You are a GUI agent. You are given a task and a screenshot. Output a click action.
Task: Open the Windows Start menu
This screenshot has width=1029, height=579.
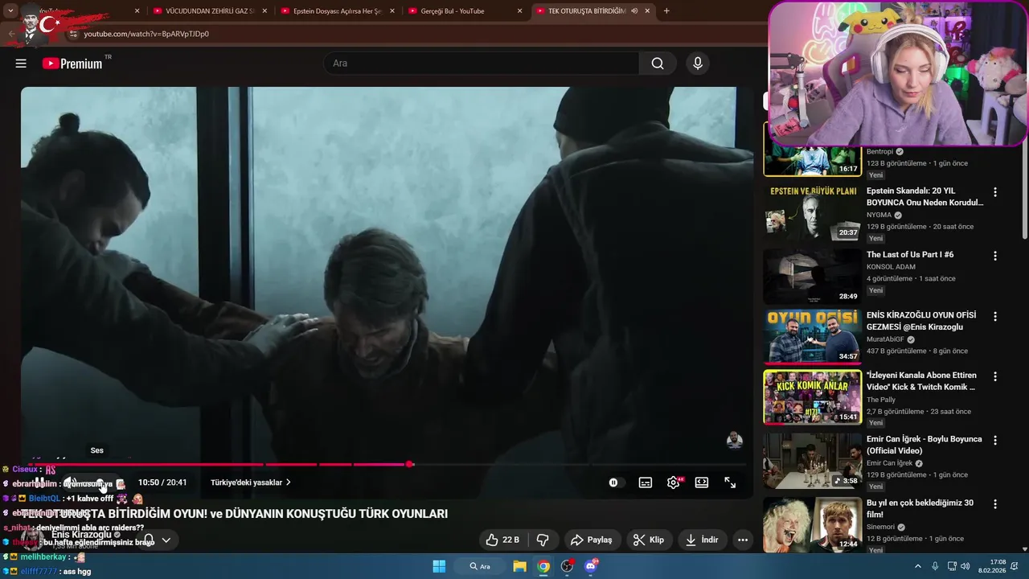point(439,566)
